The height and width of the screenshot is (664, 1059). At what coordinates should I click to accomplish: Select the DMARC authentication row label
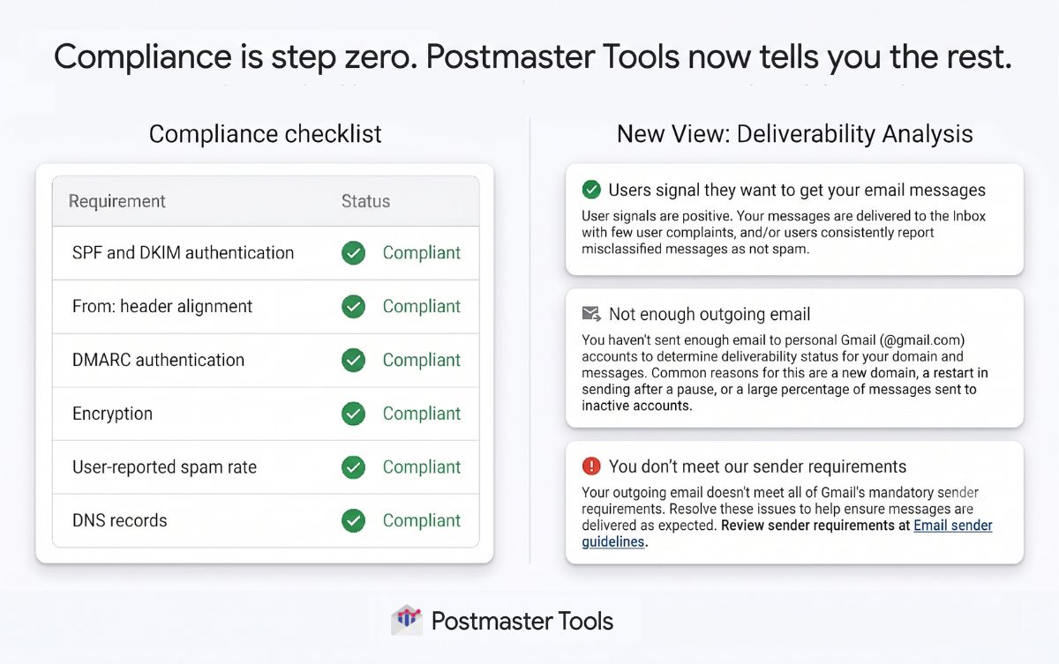click(x=158, y=360)
